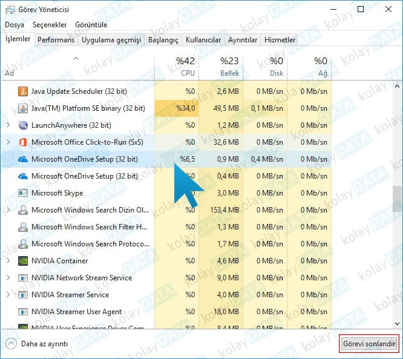Open the Seçenekler menu
Image resolution: width=403 pixels, height=359 pixels.
[50, 25]
